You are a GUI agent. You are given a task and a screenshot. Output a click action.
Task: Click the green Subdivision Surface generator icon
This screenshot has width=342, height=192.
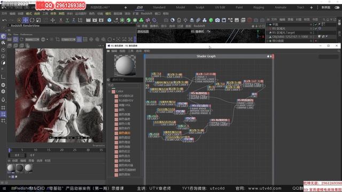122,20
